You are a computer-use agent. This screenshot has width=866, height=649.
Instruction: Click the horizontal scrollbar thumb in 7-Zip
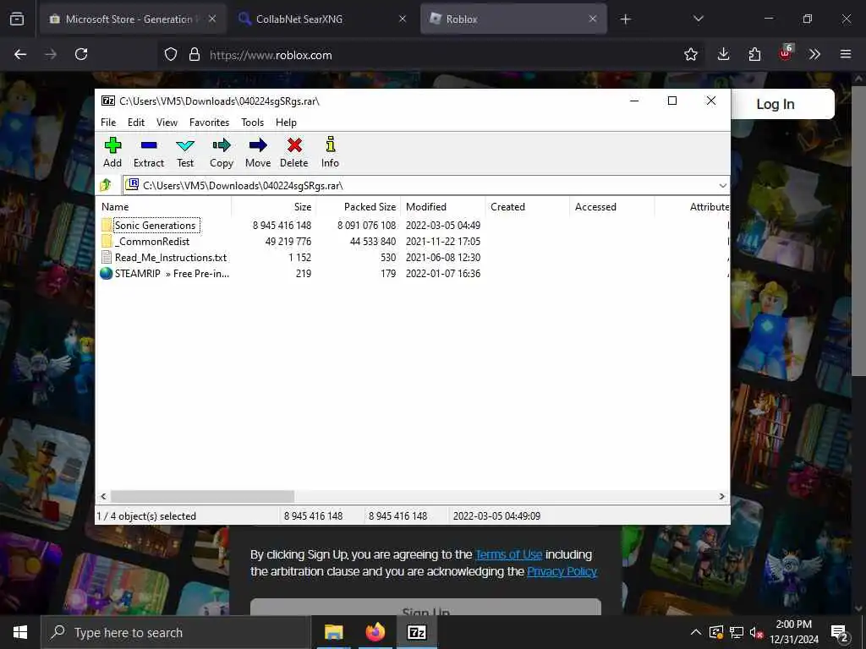coord(202,496)
